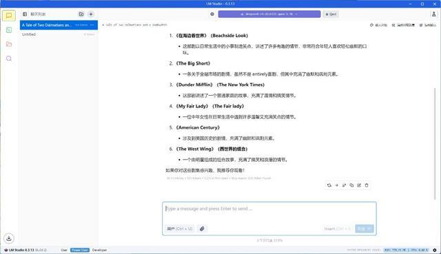Copy the assistant message
This screenshot has height=254, width=441.
351,185
